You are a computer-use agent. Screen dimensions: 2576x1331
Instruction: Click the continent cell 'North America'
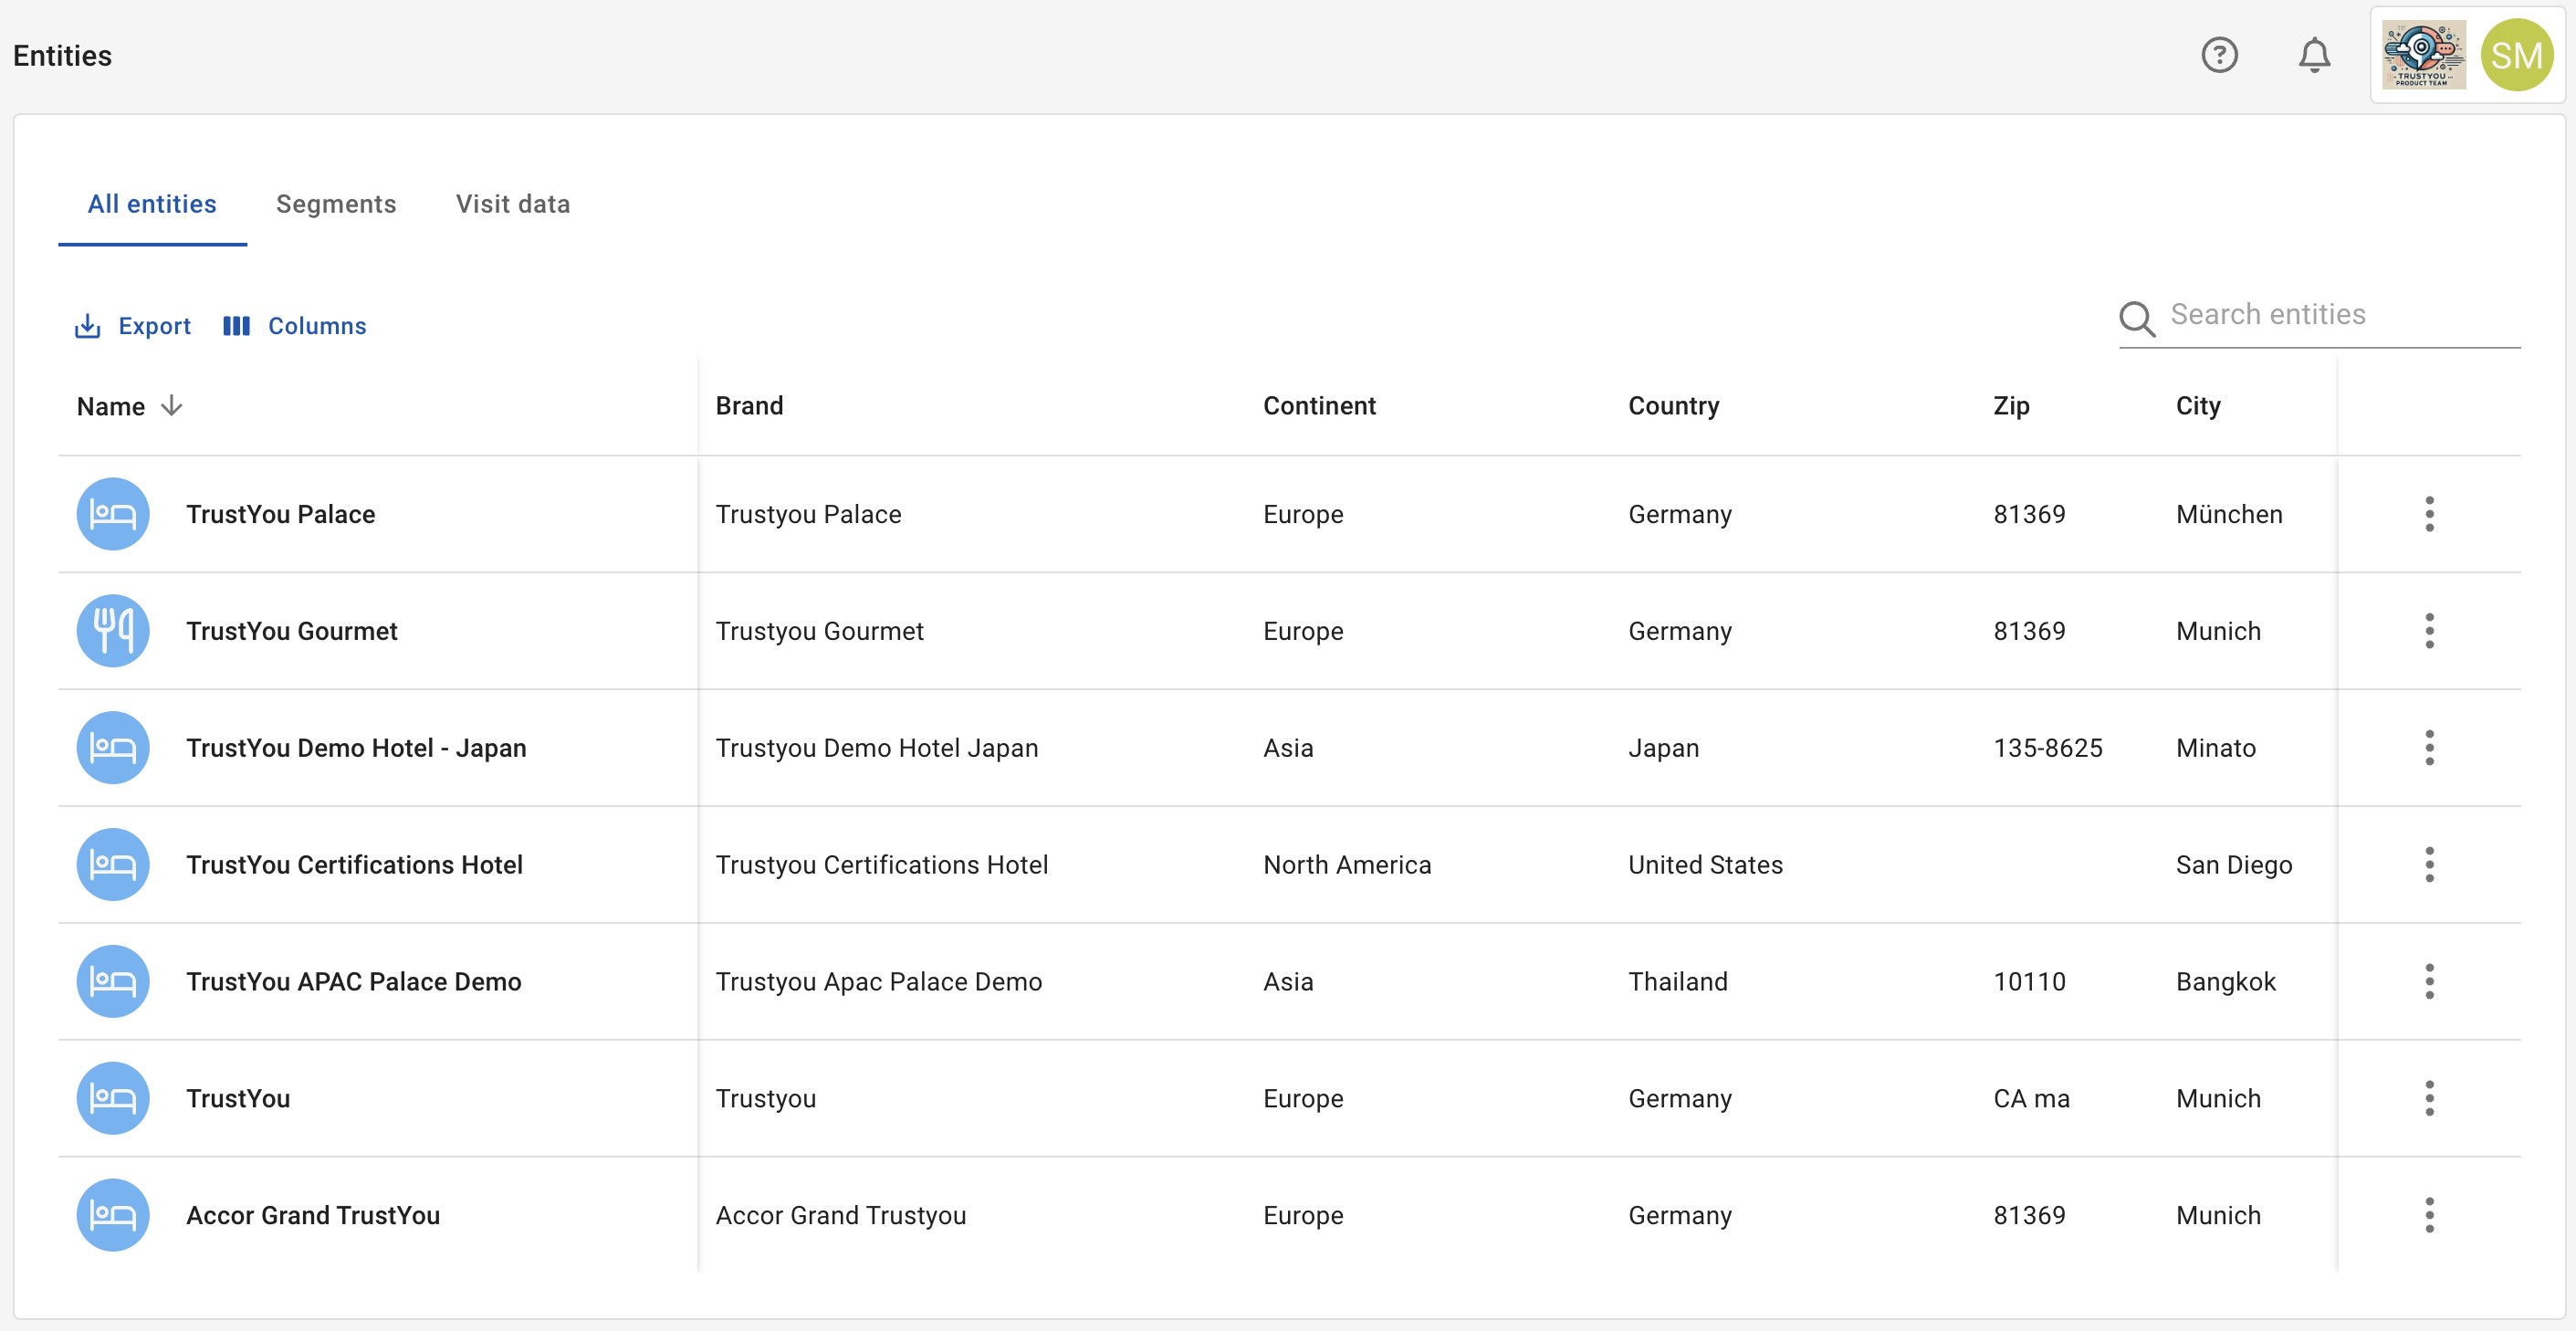click(1346, 865)
